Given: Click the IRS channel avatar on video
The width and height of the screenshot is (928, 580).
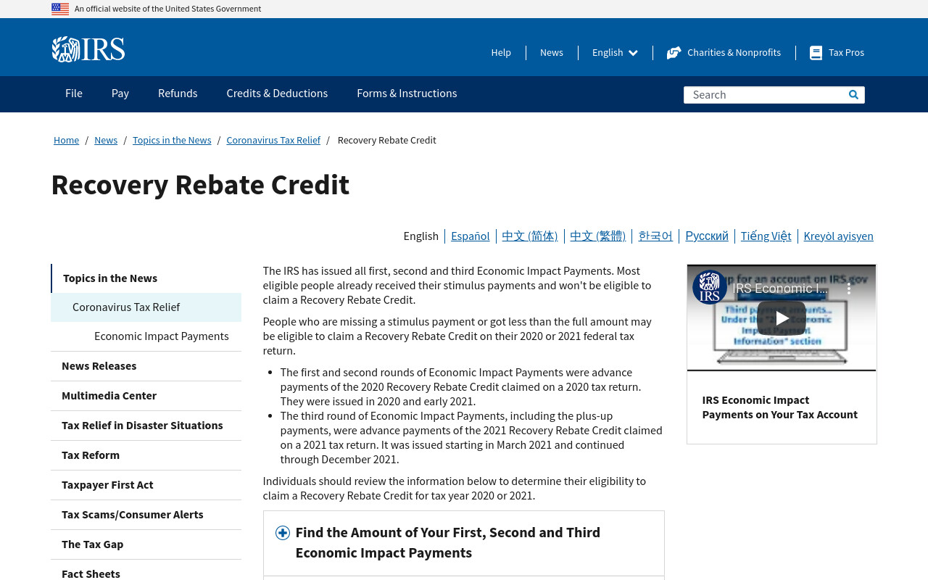Looking at the screenshot, I should click(709, 287).
